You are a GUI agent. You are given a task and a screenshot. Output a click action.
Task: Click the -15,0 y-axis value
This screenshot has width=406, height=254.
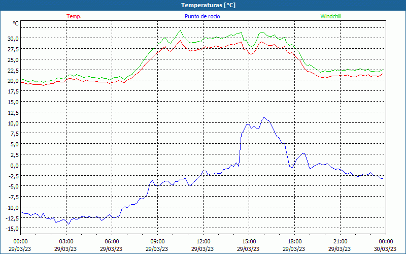coord(12,229)
